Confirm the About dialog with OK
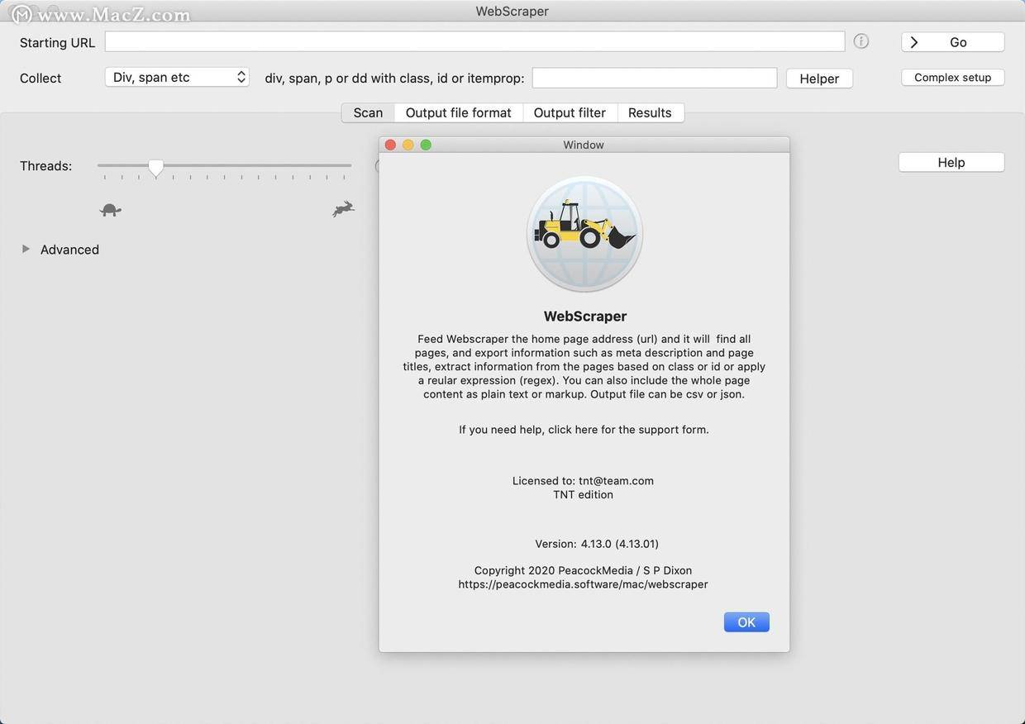The width and height of the screenshot is (1025, 724). pyautogui.click(x=746, y=622)
